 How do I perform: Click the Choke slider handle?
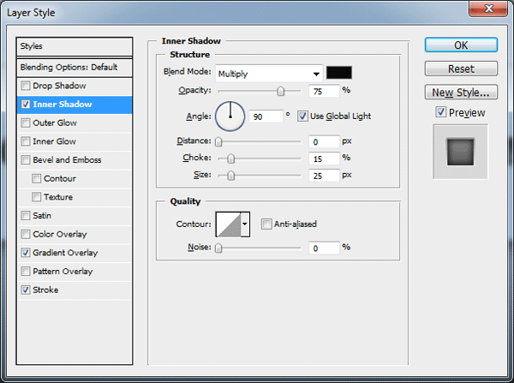pos(230,159)
